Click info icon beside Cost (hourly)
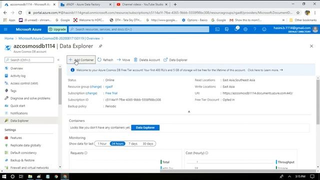This screenshot has height=180, width=320. coord(206,153)
